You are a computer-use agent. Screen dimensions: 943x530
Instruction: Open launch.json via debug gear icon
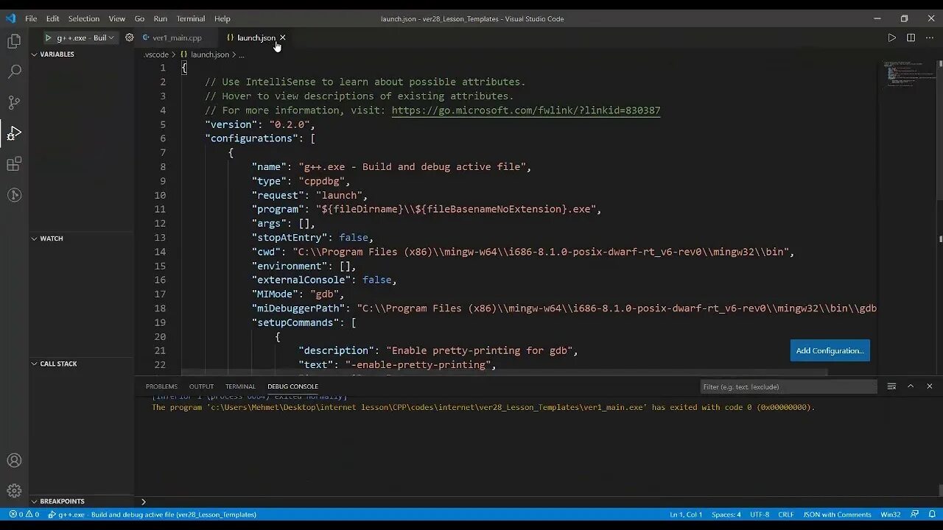[x=130, y=38]
